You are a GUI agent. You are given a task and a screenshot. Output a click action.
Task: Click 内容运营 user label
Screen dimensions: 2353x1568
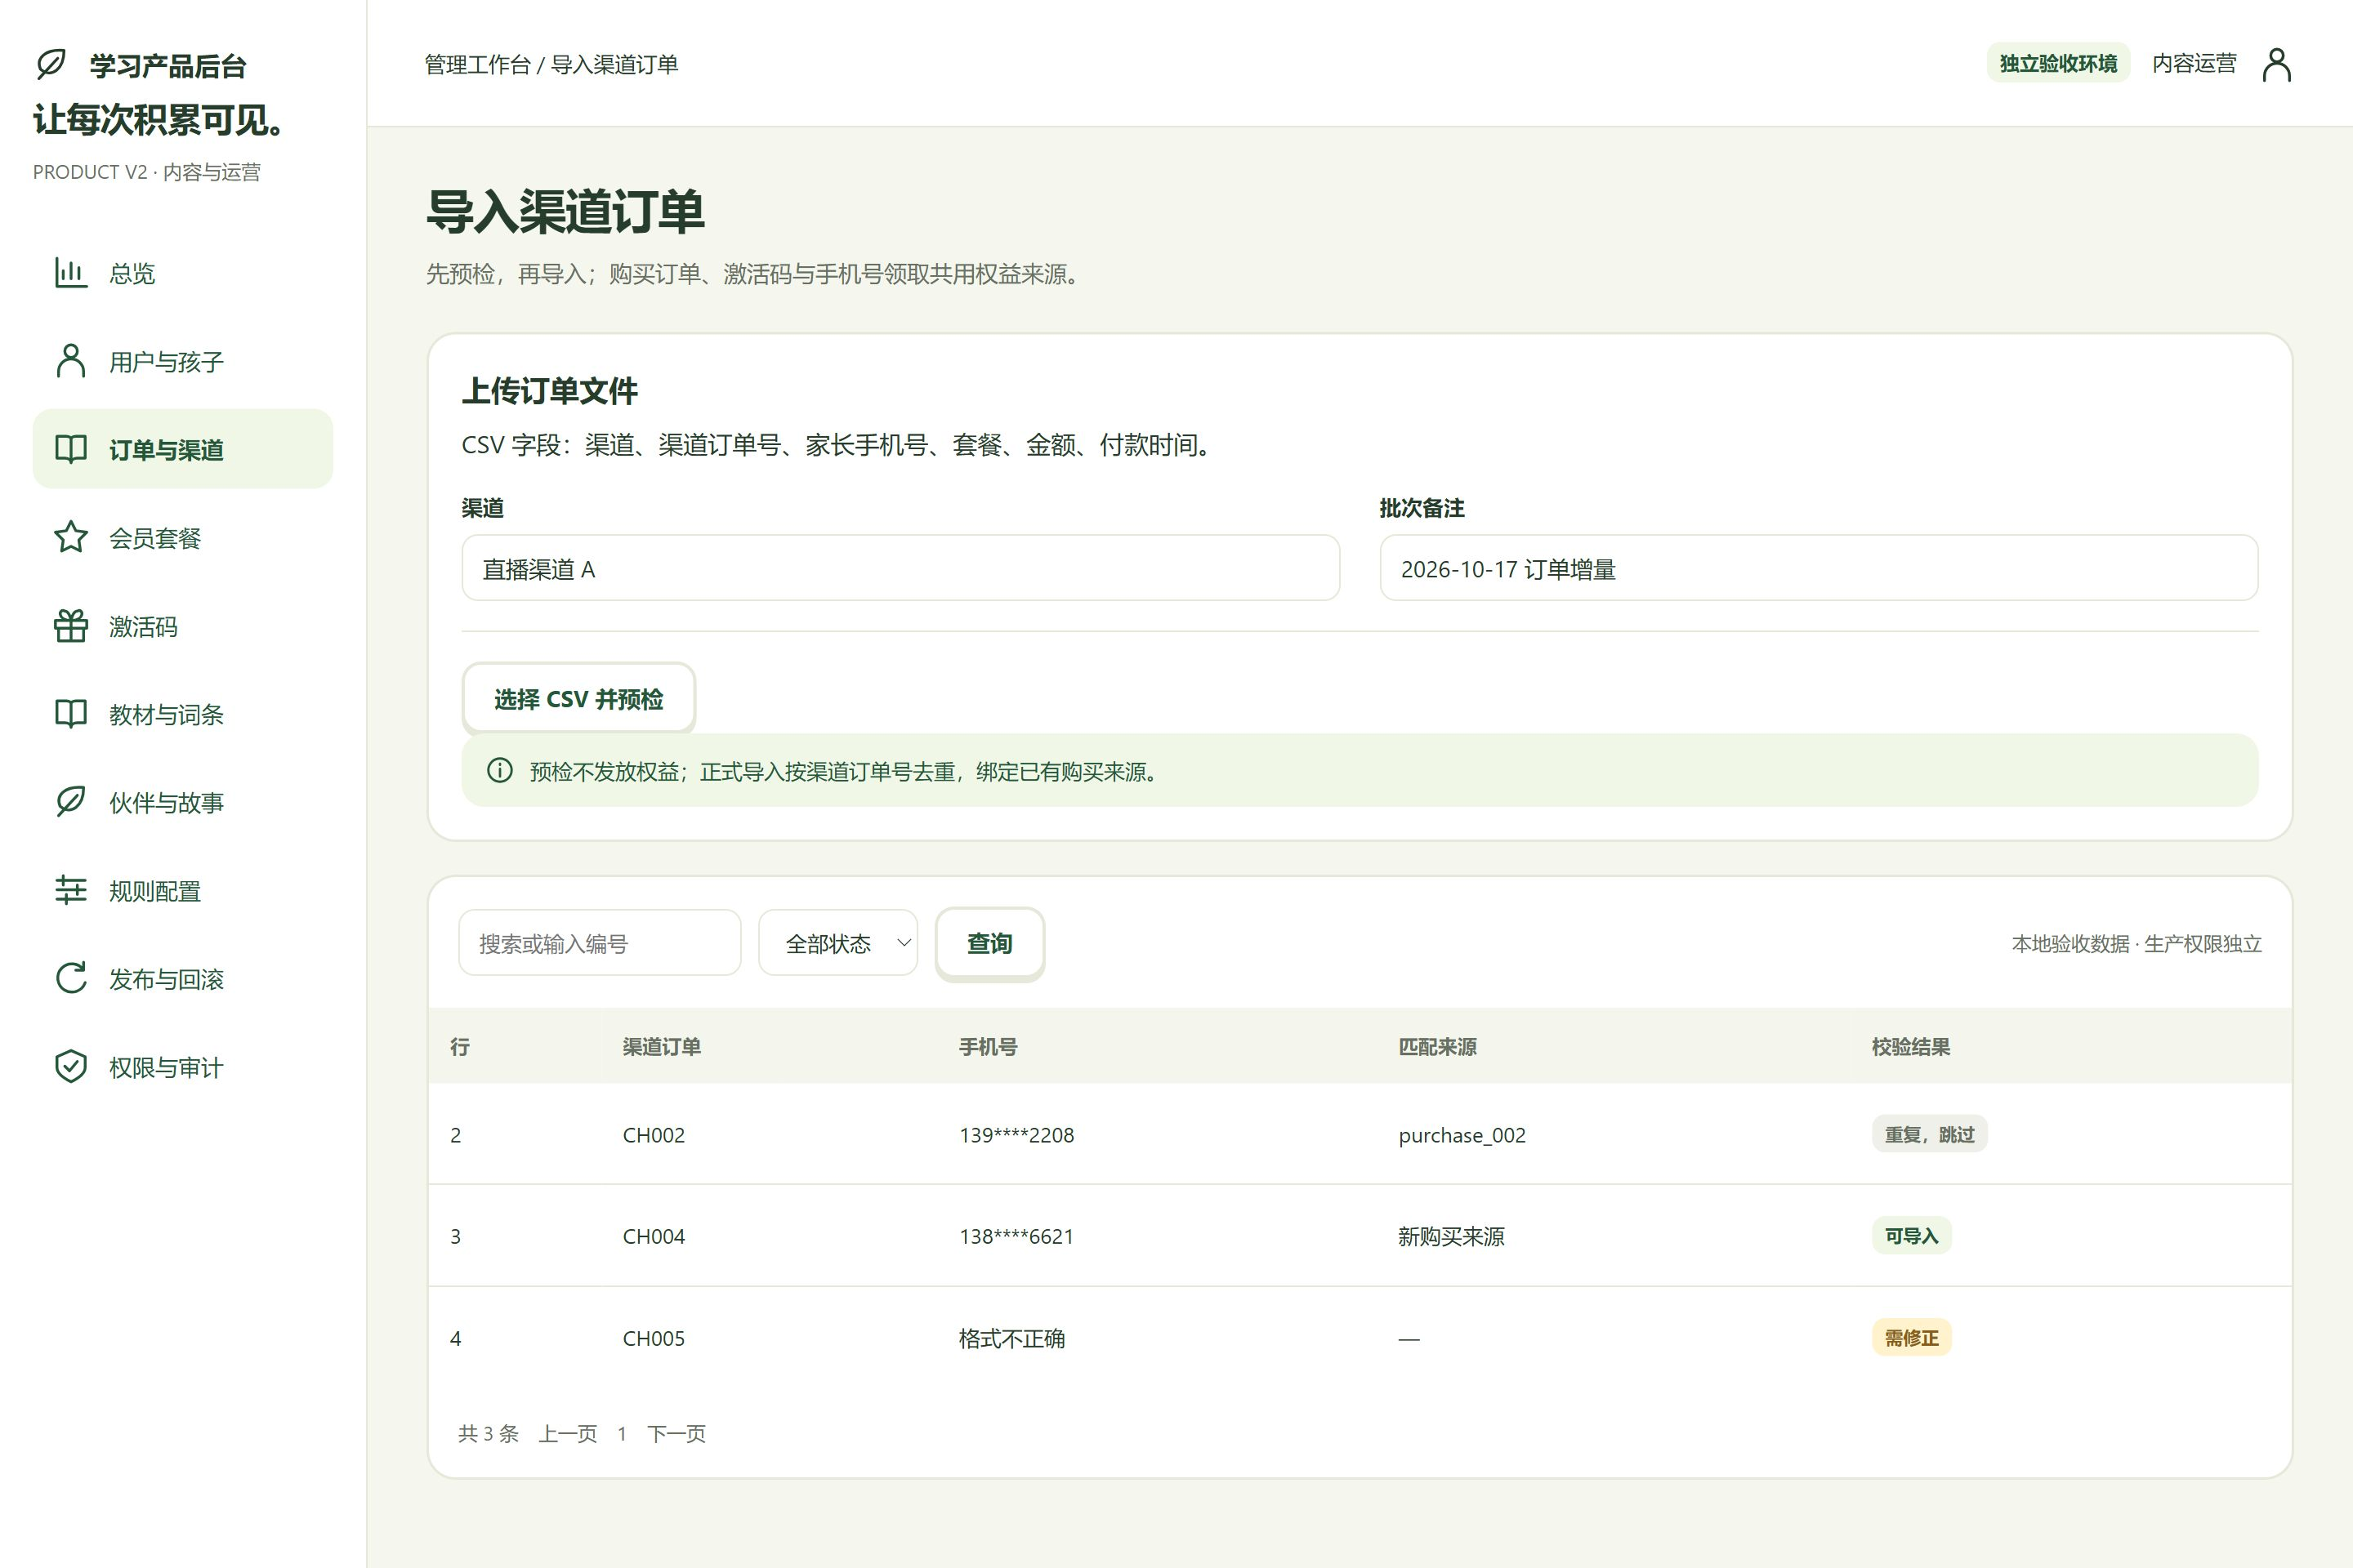2194,63
